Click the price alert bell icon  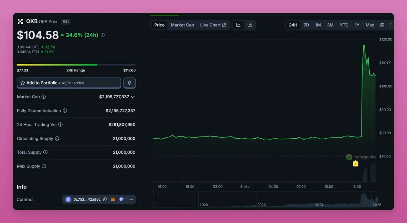130,83
